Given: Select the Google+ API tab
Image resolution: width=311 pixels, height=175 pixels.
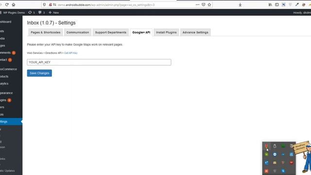Looking at the screenshot, I should [141, 33].
